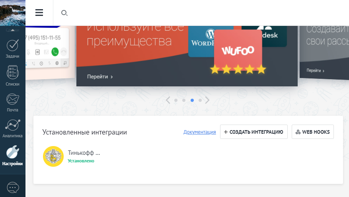Click the Установлено status label
This screenshot has height=197, width=349.
click(81, 161)
